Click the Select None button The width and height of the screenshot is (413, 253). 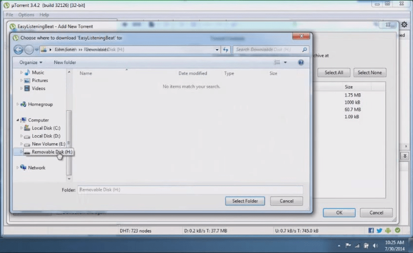[370, 72]
